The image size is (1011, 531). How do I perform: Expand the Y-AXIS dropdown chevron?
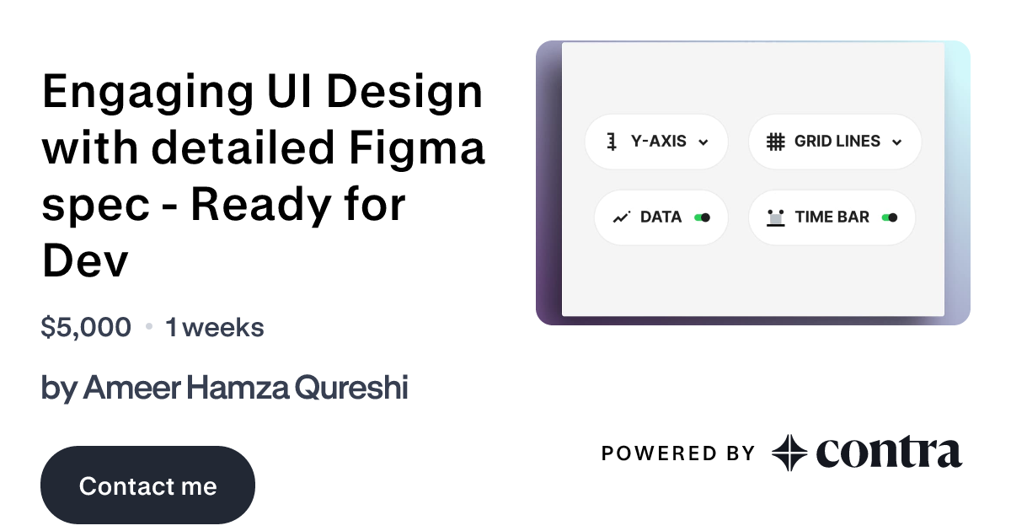click(x=704, y=142)
